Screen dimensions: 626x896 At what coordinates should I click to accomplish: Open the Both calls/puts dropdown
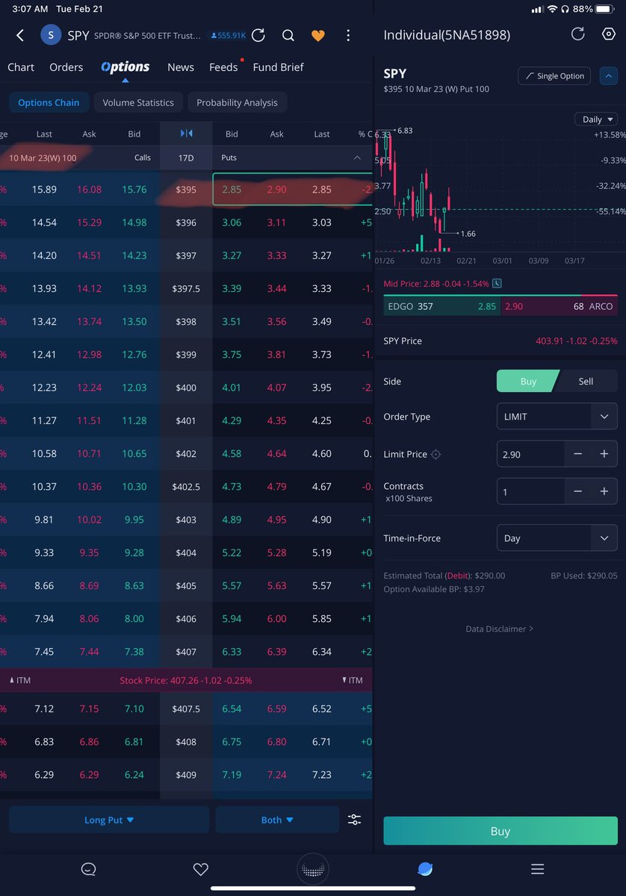[277, 820]
